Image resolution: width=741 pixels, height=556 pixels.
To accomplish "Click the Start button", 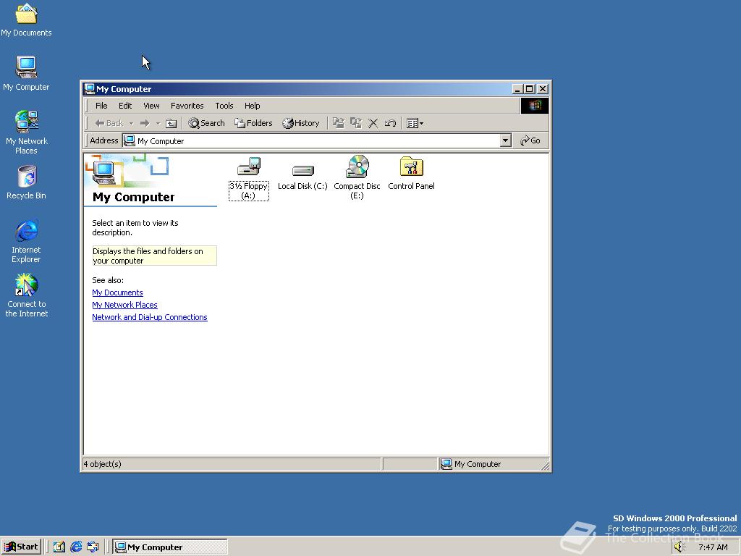I will (x=21, y=547).
